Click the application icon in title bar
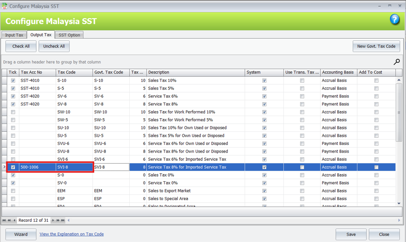Image resolution: width=406 pixels, height=242 pixels. pyautogui.click(x=4, y=6)
